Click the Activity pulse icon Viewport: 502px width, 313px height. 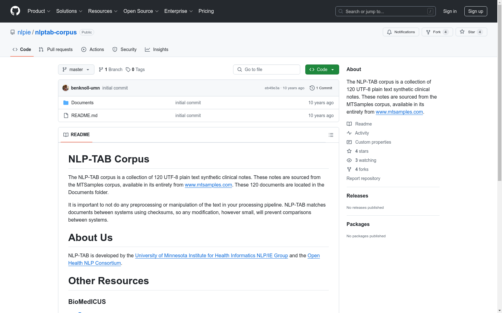[x=349, y=133]
